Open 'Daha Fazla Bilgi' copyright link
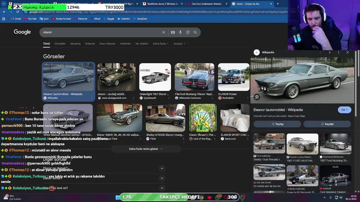 (x=296, y=116)
